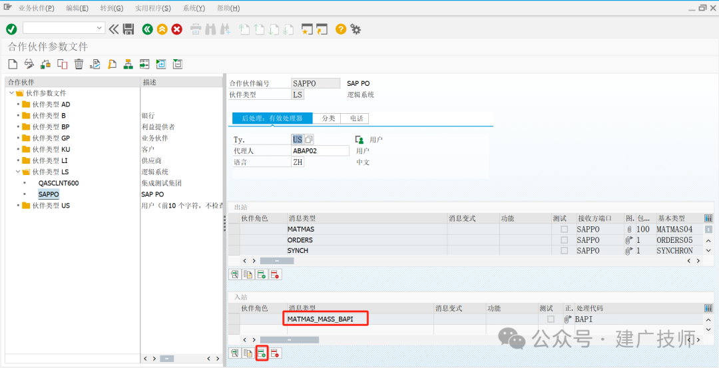The image size is (719, 368).
Task: Open value help next to Ty. field
Action: coord(309,139)
